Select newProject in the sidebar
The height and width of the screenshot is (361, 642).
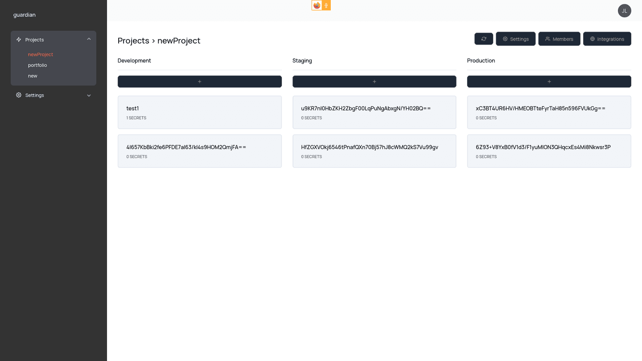41,54
